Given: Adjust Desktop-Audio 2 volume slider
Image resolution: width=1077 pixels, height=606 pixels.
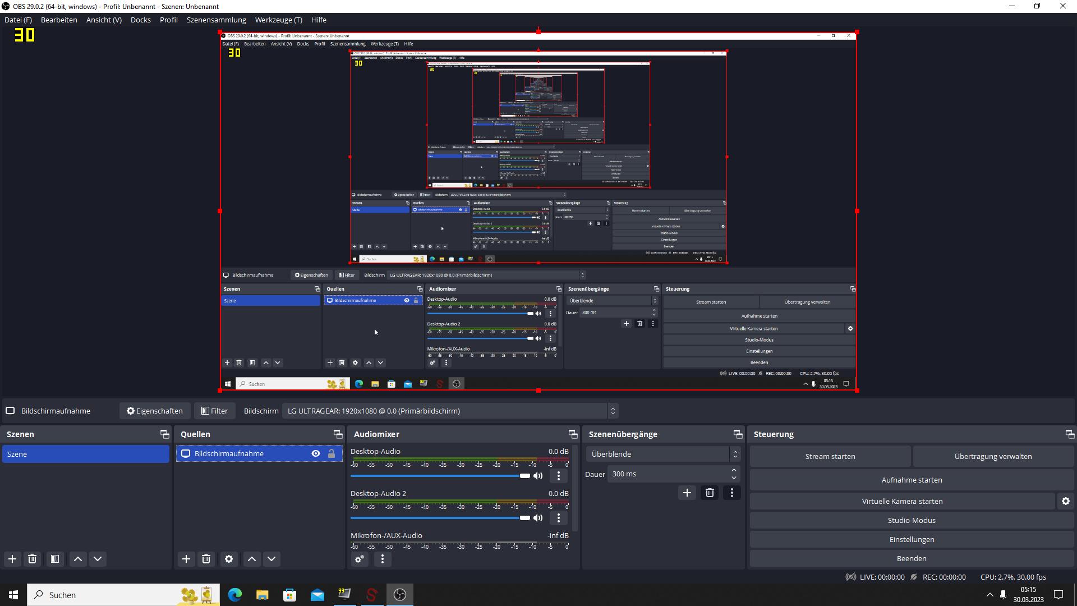Looking at the screenshot, I should [440, 518].
